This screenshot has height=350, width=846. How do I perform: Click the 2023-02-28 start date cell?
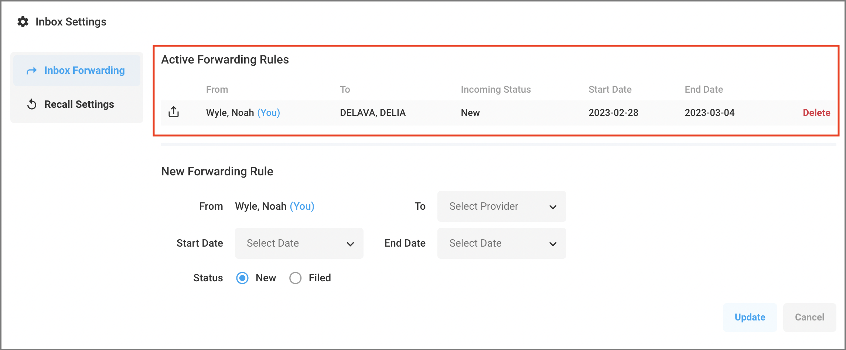tap(613, 113)
